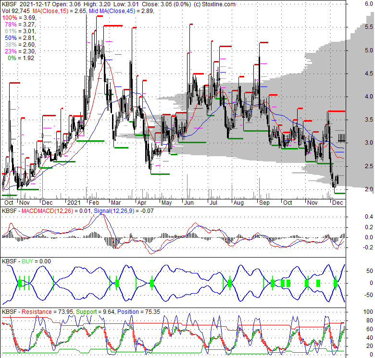The image size is (375, 358).
Task: Select the 23% = 2.30 Fibonacci level
Action: pyautogui.click(x=20, y=51)
